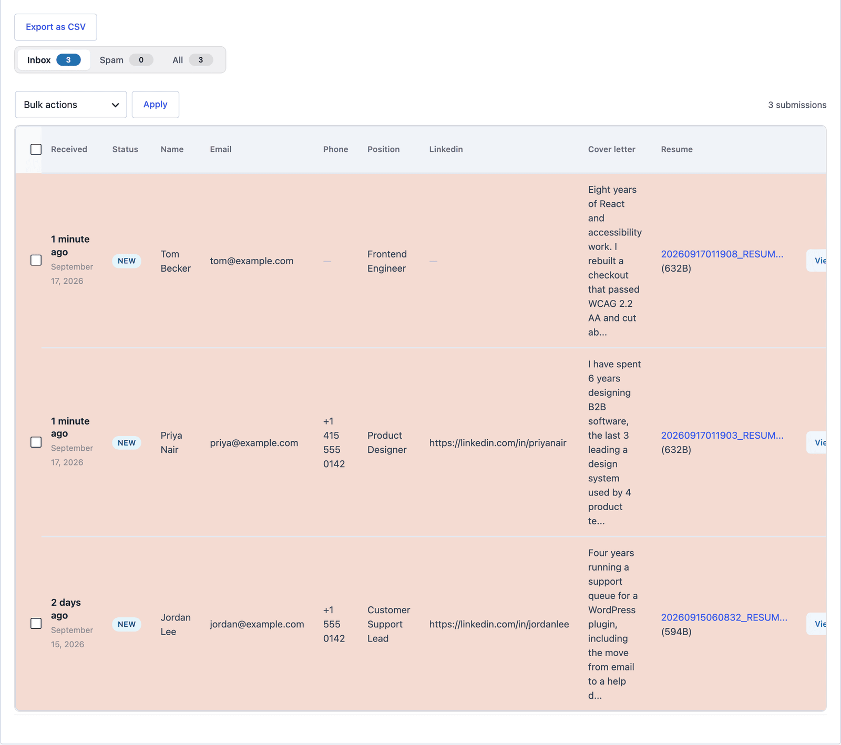841x745 pixels.
Task: Click the linkedin.com/in/priyanair URL
Action: [498, 443]
